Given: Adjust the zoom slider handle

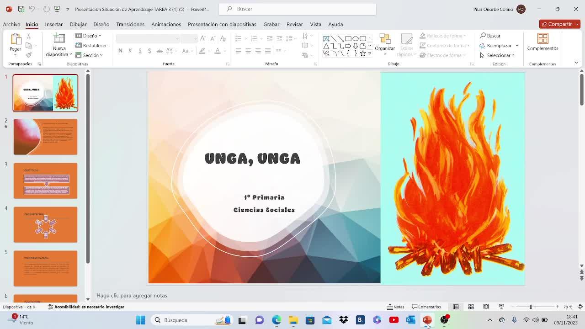Looking at the screenshot, I should [531, 307].
